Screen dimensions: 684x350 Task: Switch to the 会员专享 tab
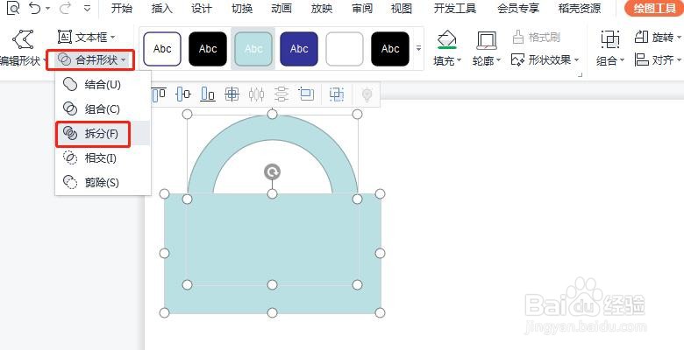518,8
